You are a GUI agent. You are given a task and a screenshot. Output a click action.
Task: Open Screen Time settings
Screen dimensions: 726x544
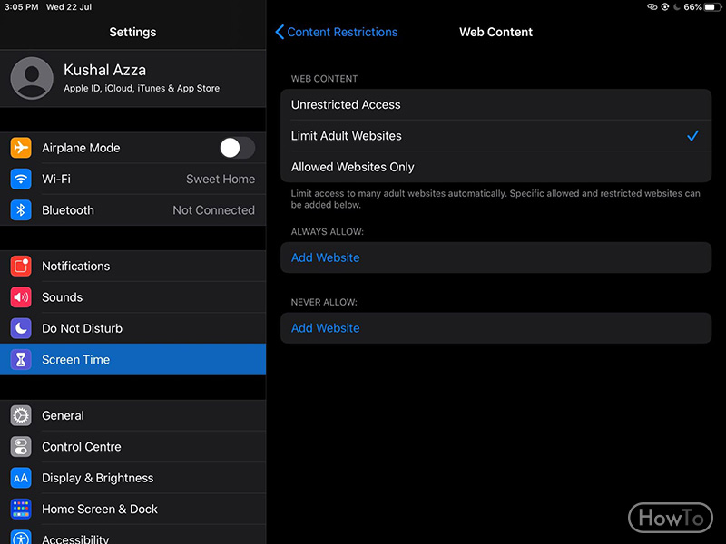[132, 359]
